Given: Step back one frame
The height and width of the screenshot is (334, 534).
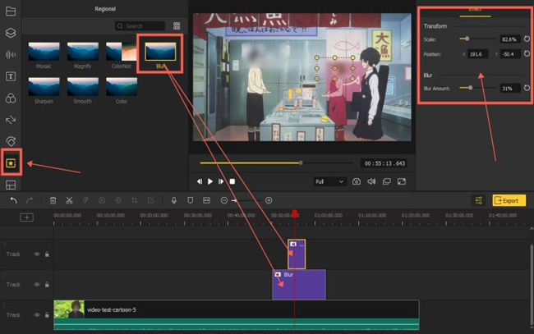Looking at the screenshot, I should 200,181.
